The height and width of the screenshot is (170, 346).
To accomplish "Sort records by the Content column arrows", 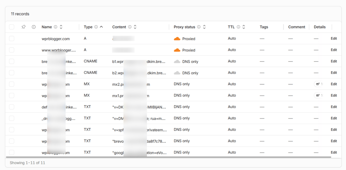I will [135, 27].
